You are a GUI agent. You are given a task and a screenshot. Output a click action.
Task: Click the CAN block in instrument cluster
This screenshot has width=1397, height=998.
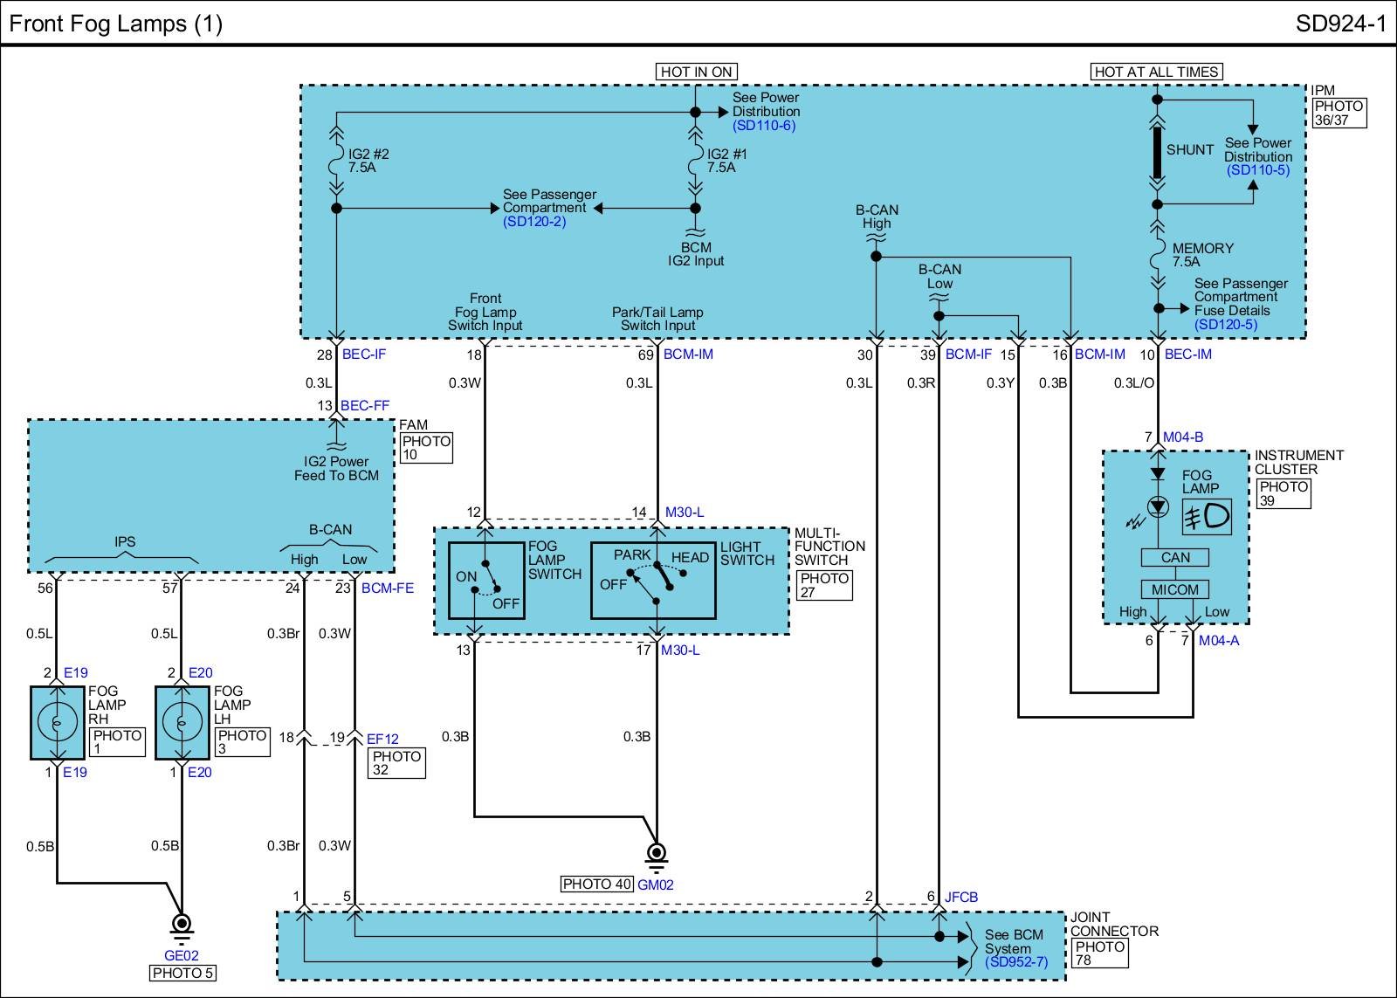pyautogui.click(x=1174, y=558)
